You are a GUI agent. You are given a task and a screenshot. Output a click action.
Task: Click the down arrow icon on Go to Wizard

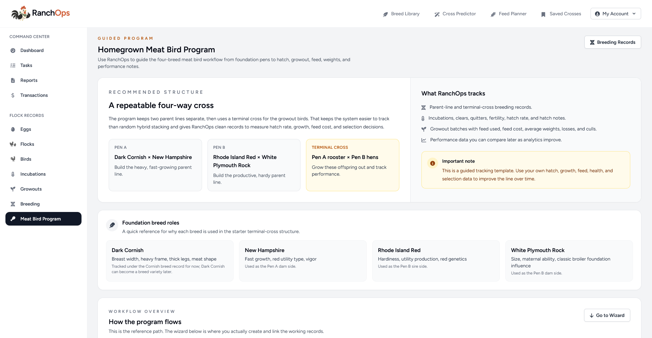[x=592, y=316]
